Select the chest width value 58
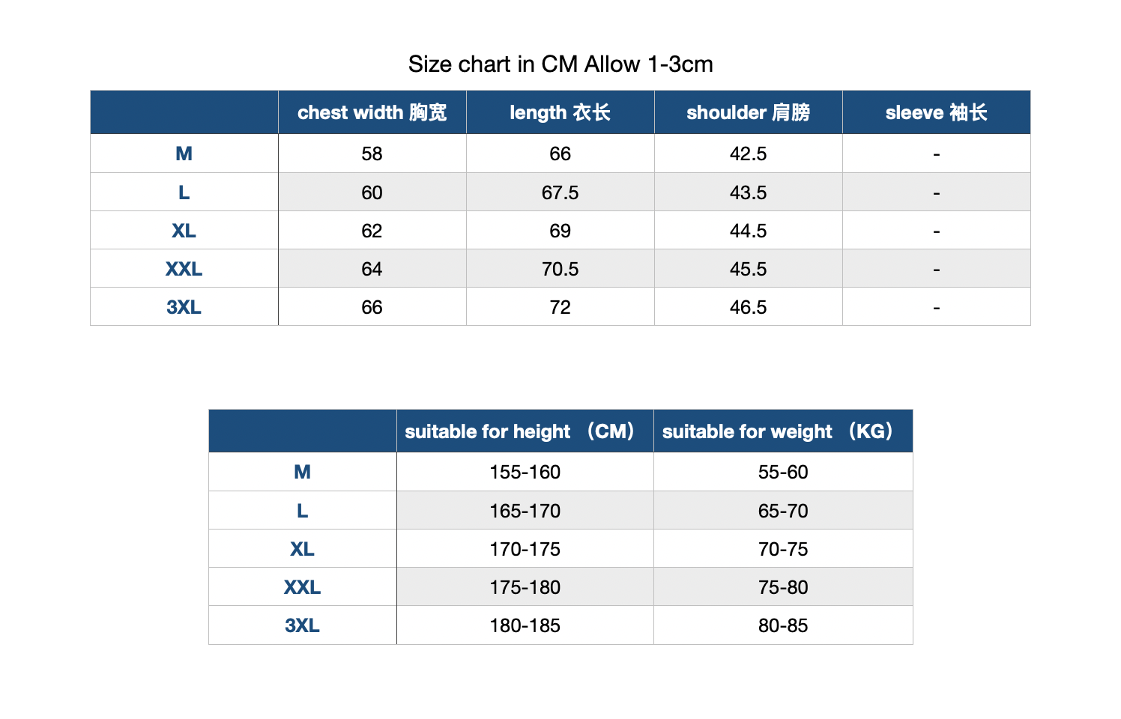Image resolution: width=1121 pixels, height=719 pixels. 372,154
